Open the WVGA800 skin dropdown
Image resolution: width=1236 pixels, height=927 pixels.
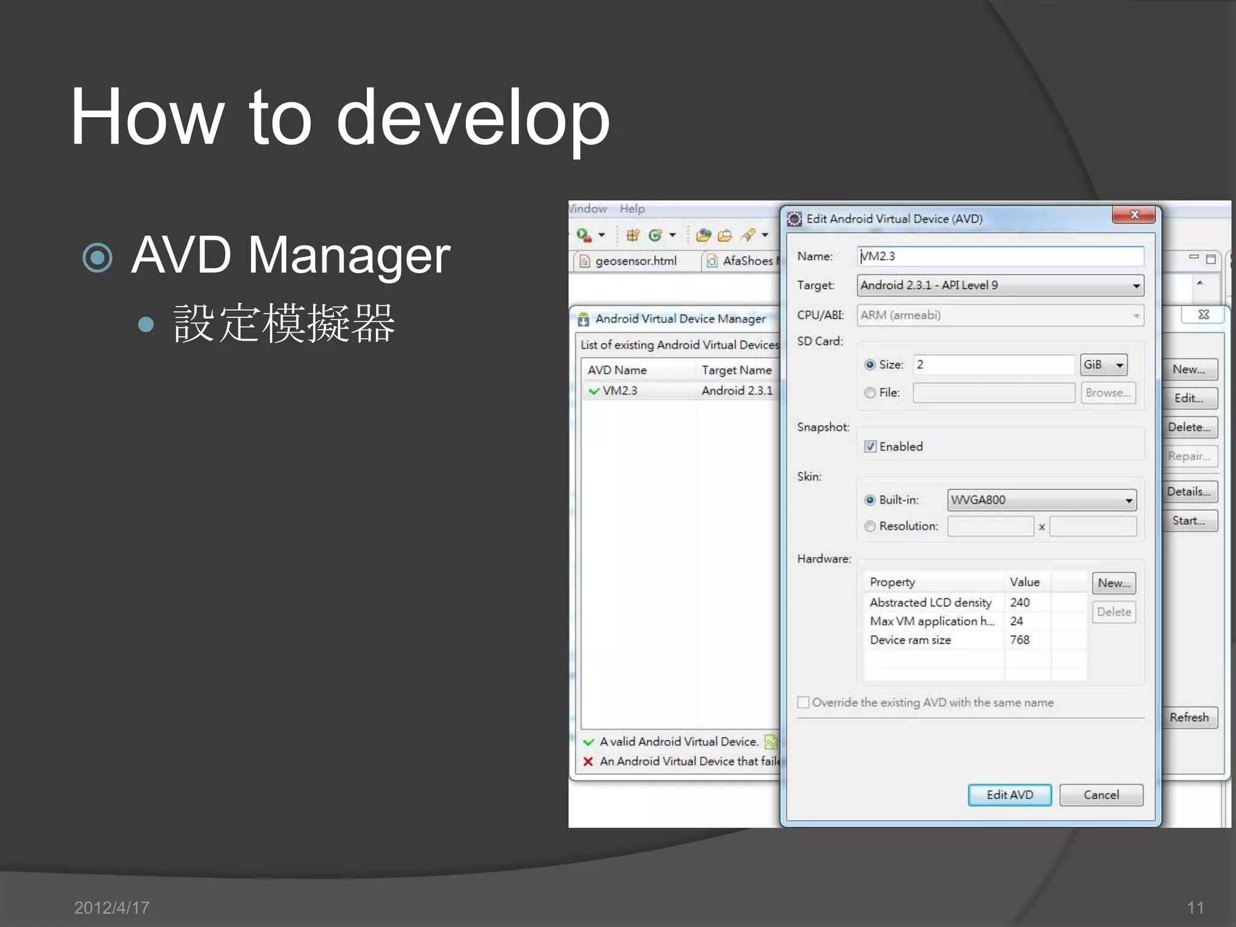(1042, 500)
